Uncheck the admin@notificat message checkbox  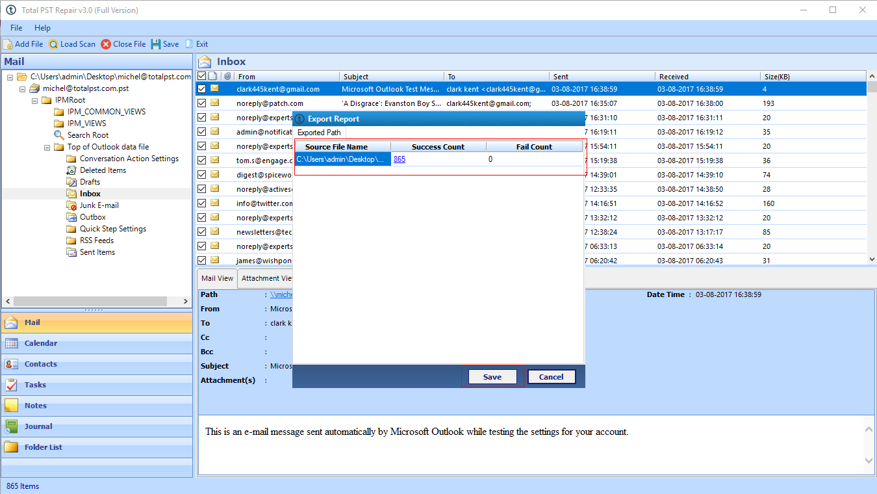tap(201, 132)
